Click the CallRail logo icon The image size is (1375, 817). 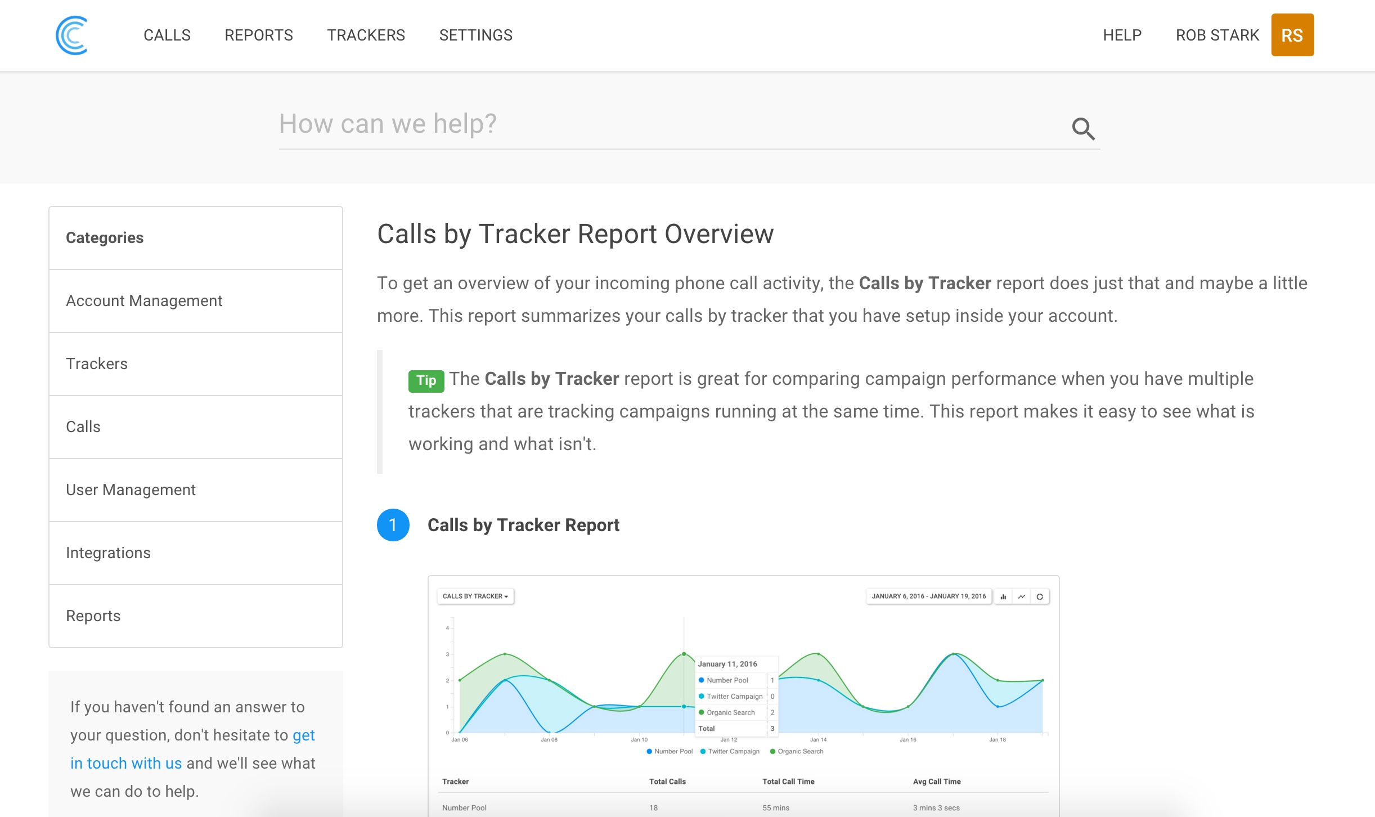(x=71, y=35)
